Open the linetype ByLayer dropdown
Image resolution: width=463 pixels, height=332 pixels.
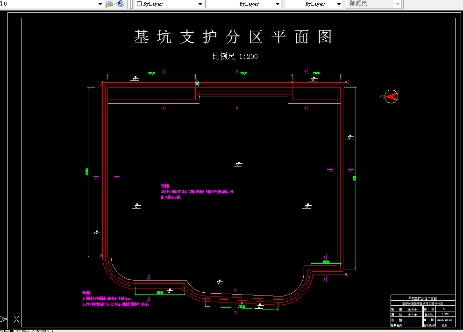click(x=278, y=4)
